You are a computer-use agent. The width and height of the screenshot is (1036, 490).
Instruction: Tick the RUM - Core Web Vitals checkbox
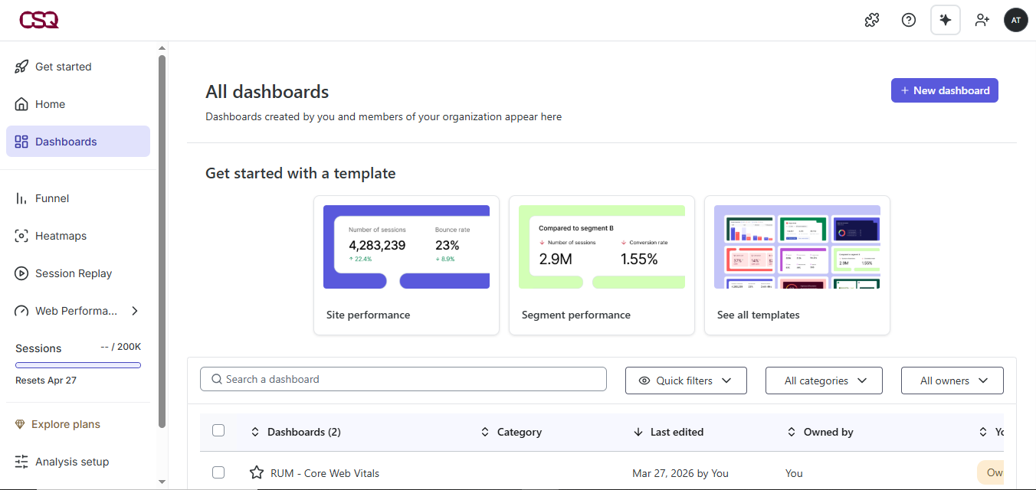[x=218, y=472]
